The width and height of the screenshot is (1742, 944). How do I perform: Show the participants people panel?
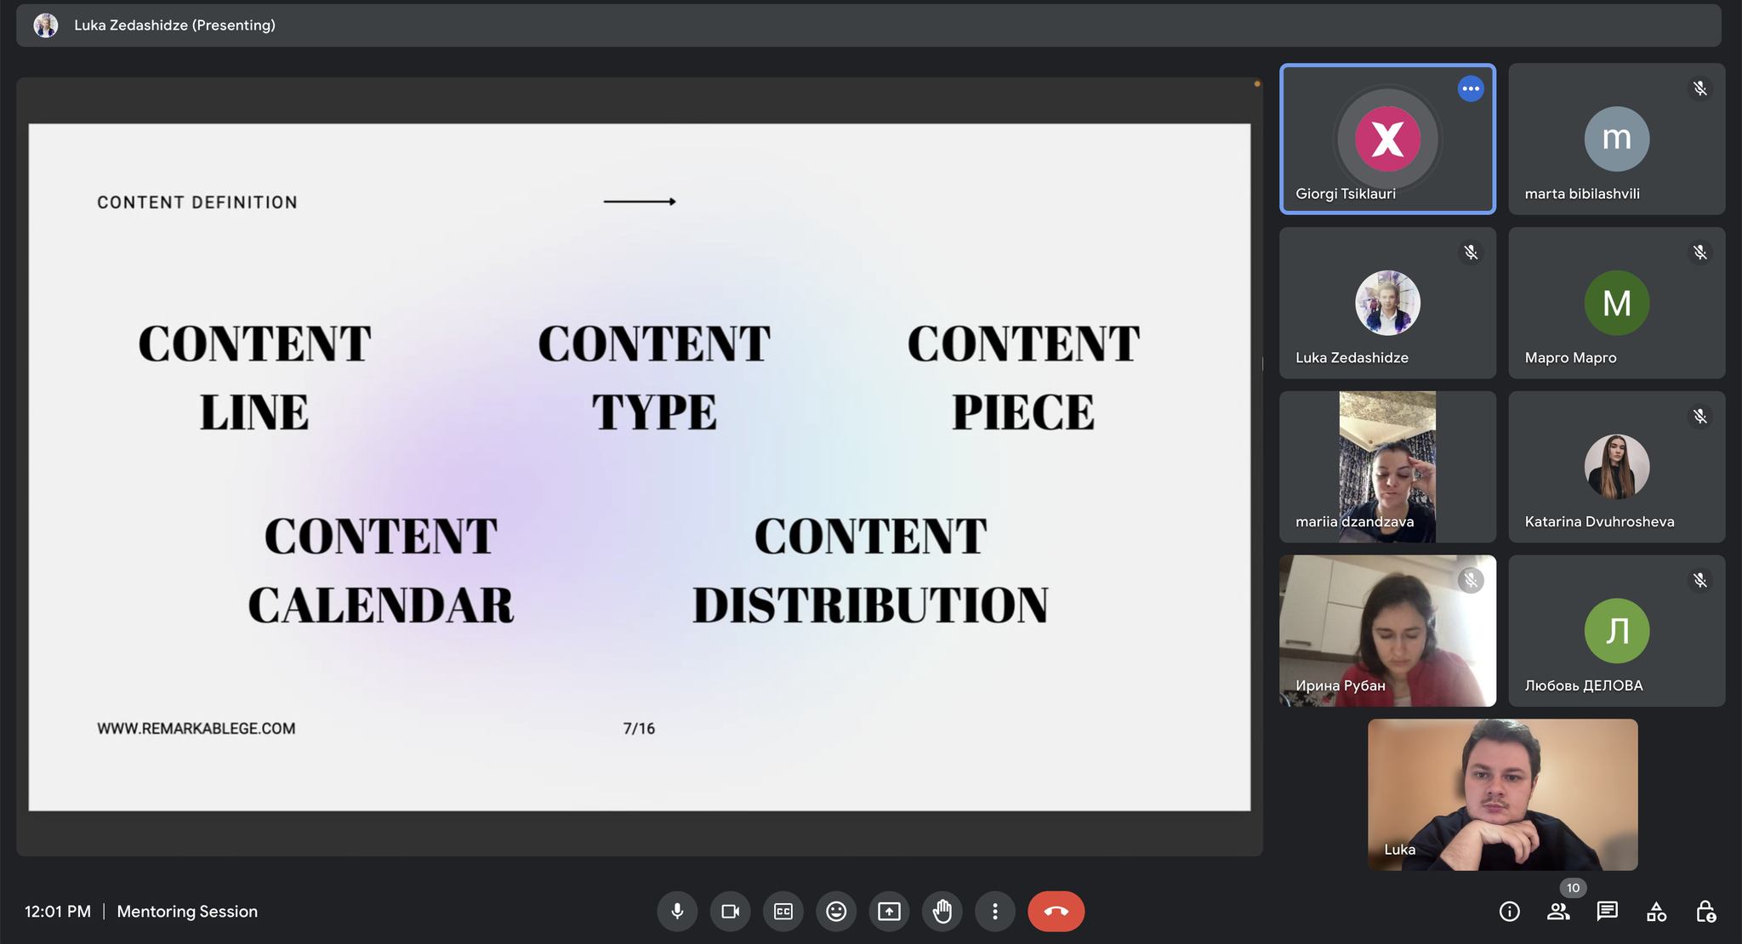point(1558,912)
